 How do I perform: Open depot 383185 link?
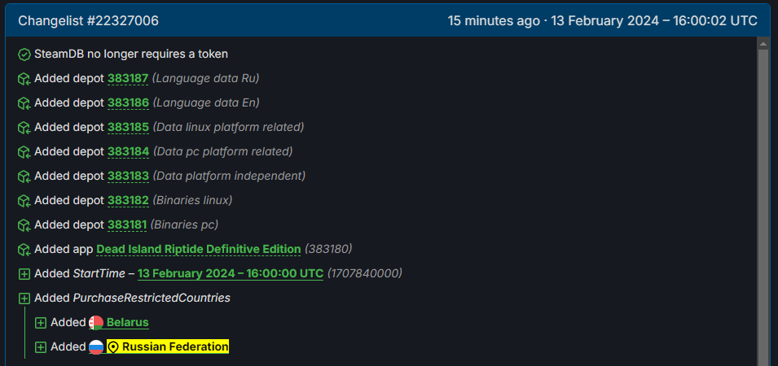(128, 127)
